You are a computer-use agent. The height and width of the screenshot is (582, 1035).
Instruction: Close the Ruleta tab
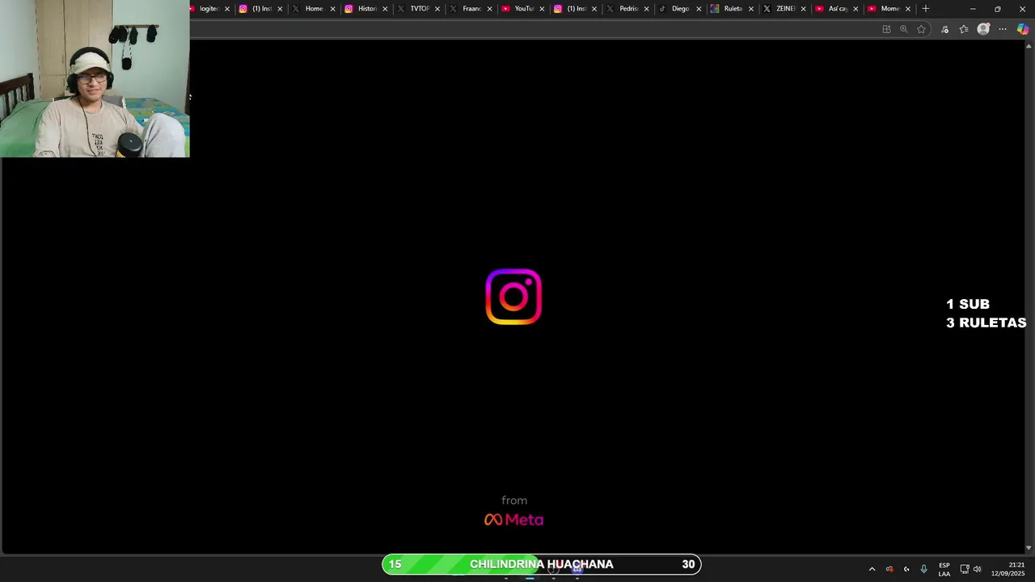tap(751, 9)
